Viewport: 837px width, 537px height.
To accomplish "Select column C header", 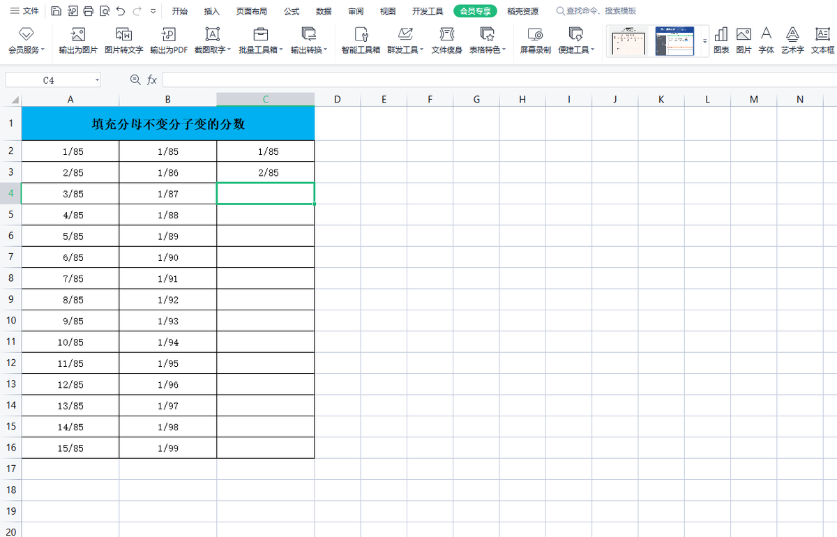I will point(266,99).
